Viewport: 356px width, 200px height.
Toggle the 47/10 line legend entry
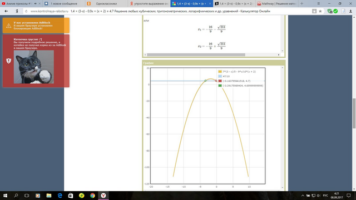224,77
